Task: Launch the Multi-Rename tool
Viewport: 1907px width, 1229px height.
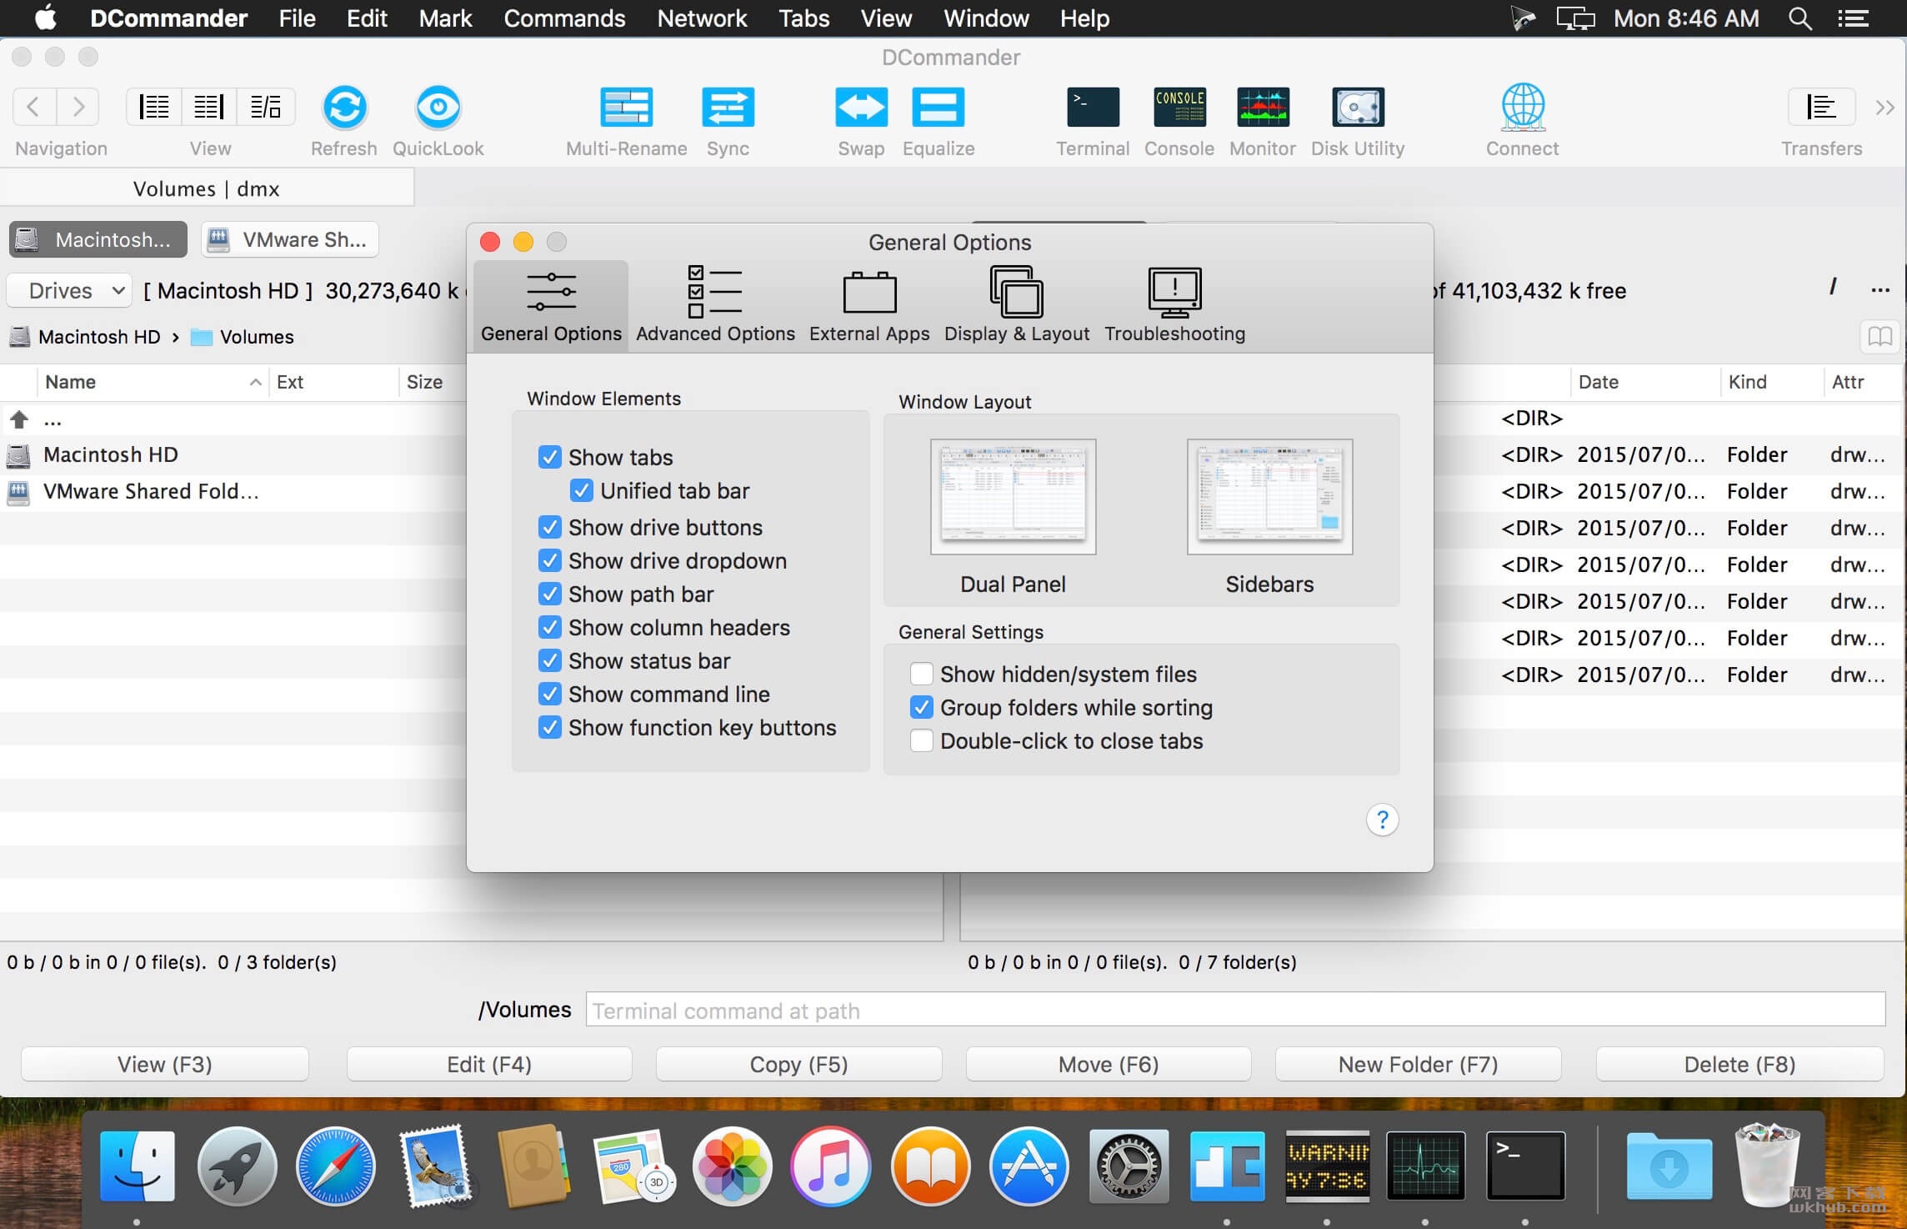Action: pos(626,108)
